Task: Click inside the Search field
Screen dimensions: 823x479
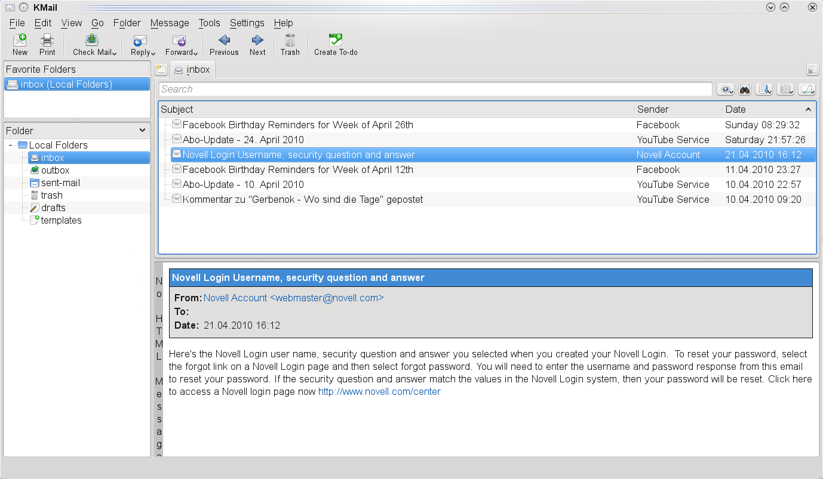Action: (x=418, y=88)
